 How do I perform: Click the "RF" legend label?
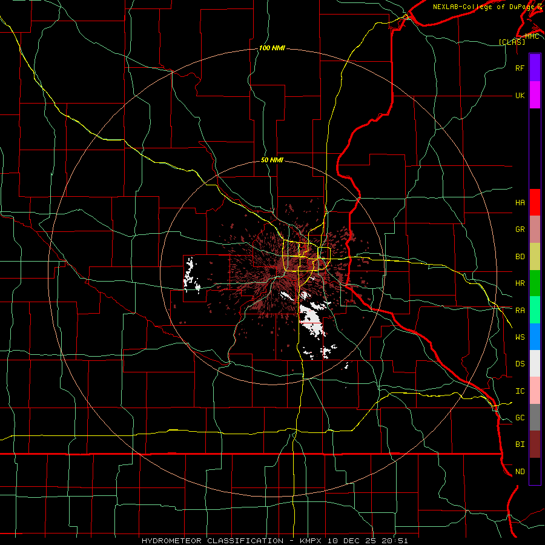520,68
